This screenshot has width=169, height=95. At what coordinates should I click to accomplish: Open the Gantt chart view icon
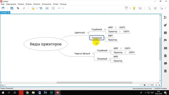click(x=140, y=8)
